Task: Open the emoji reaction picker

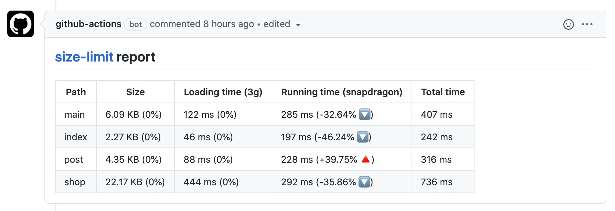Action: [x=568, y=24]
